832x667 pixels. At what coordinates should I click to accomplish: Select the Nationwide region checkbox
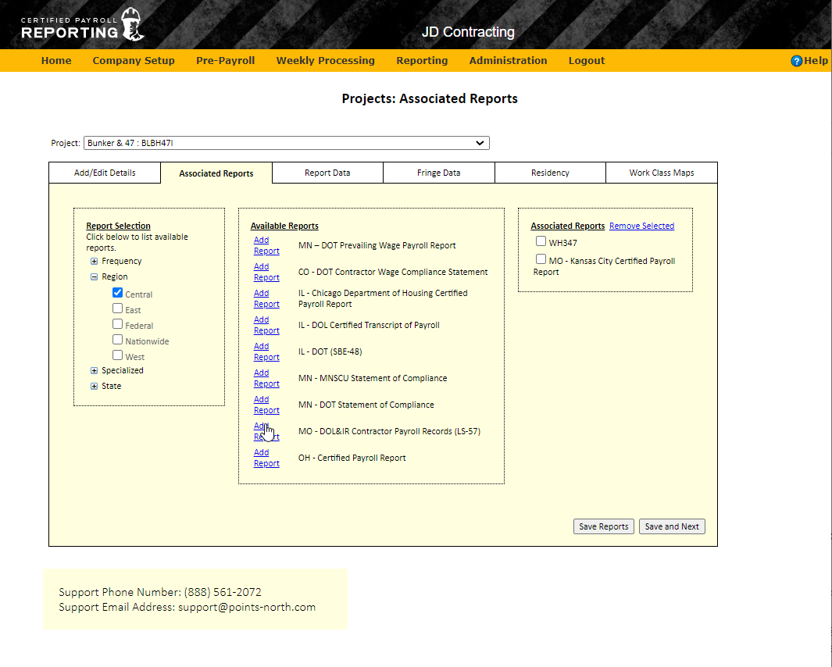point(118,340)
